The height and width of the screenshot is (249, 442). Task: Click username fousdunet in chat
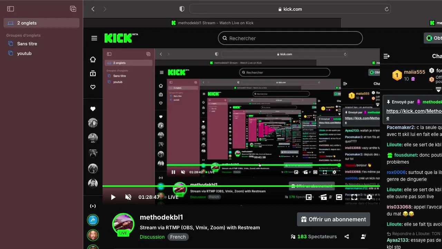(406, 155)
